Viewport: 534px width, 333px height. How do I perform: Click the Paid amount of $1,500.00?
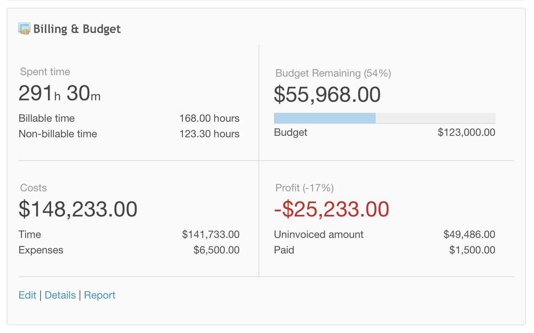[475, 250]
